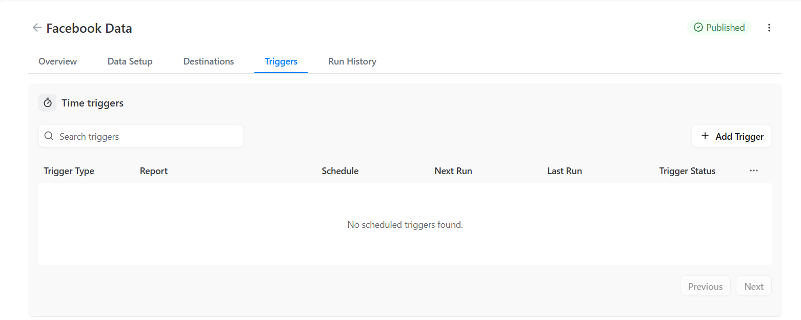Select the Destinations tab
This screenshot has width=801, height=320.
pos(209,61)
